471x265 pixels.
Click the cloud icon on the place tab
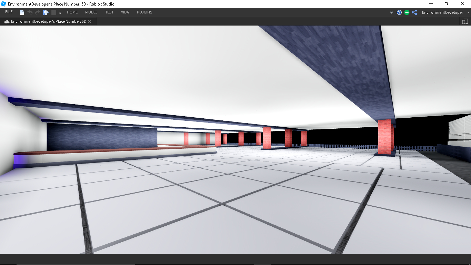7,21
